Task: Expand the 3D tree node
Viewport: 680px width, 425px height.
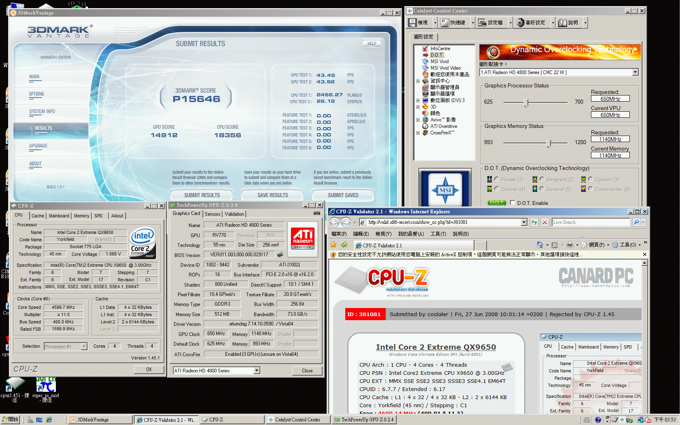Action: pyautogui.click(x=418, y=107)
